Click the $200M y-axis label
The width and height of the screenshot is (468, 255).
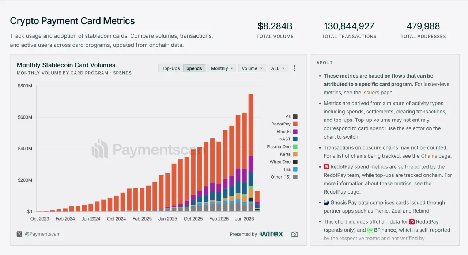[x=25, y=180]
